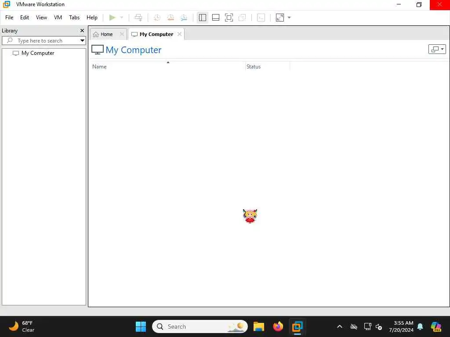Minimize the VMware Workstation window
Image resolution: width=450 pixels, height=337 pixels.
click(x=399, y=4)
